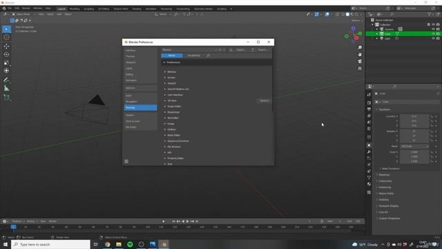Select the Measure tool

click(6, 89)
